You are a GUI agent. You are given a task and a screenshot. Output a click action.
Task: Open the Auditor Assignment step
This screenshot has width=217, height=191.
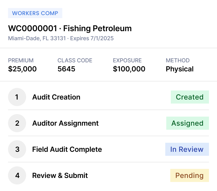108,123
